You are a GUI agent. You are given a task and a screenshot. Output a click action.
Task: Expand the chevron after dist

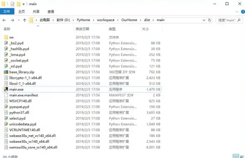(x=153, y=20)
